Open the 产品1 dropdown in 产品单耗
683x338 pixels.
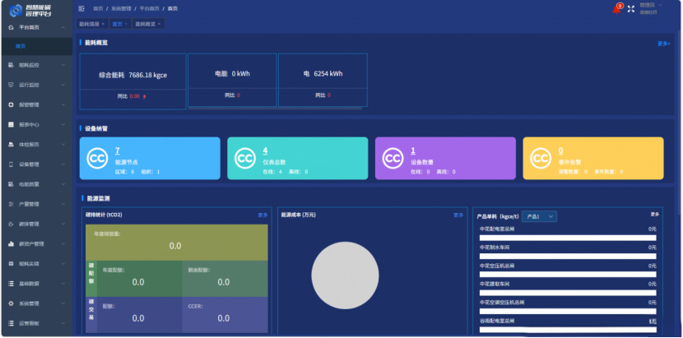point(539,216)
